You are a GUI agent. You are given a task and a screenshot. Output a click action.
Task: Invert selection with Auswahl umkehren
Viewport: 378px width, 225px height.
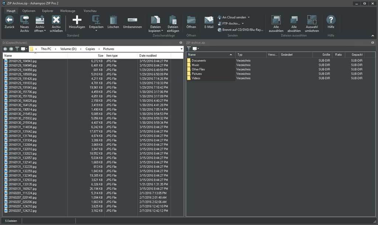[312, 24]
